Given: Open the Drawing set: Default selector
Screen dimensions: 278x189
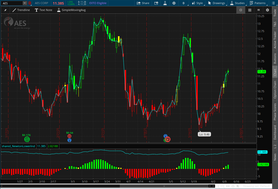Looking at the screenshot, I should coord(256,186).
